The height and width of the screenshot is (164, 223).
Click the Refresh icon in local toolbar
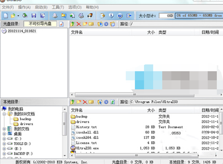[113, 102]
